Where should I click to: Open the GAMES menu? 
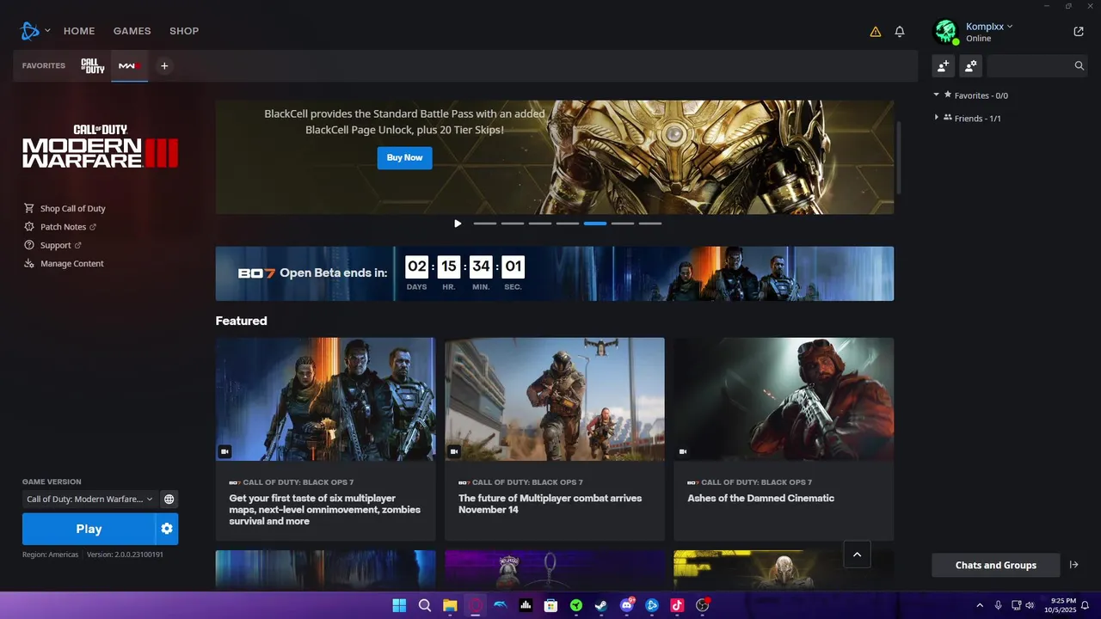coord(132,31)
